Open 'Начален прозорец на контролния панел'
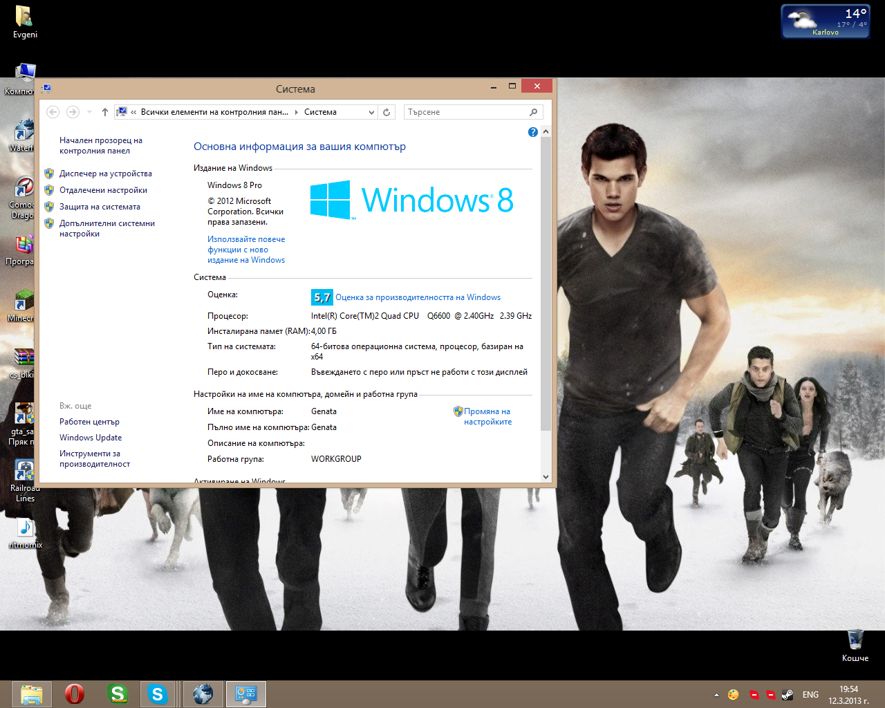Viewport: 885px width, 708px height. point(101,145)
